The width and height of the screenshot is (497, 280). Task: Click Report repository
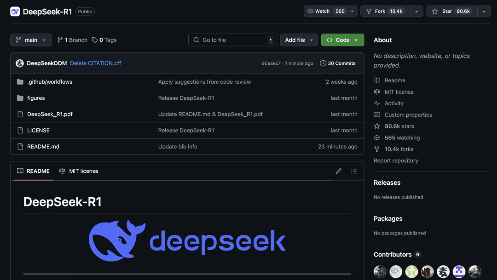point(396,160)
